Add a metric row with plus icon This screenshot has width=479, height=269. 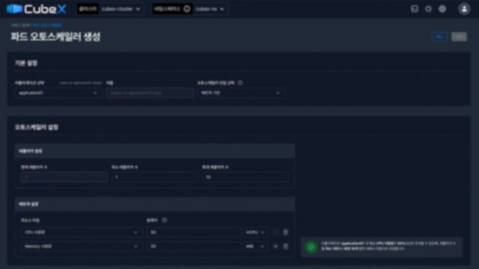pos(275,247)
